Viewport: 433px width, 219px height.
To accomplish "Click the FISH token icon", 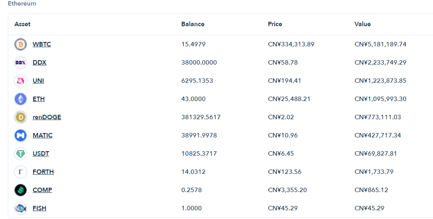I will pyautogui.click(x=20, y=208).
